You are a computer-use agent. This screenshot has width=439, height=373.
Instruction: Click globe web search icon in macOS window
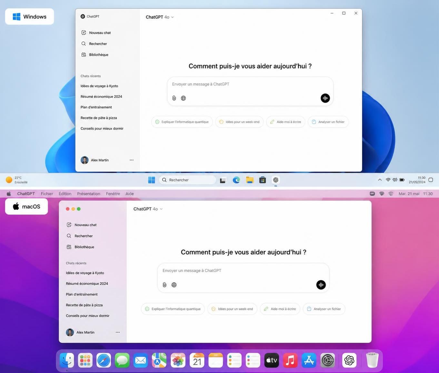tap(174, 285)
